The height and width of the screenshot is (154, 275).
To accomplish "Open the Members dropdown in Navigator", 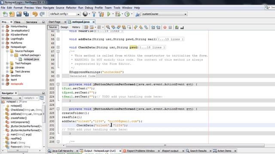I will coord(11,98).
